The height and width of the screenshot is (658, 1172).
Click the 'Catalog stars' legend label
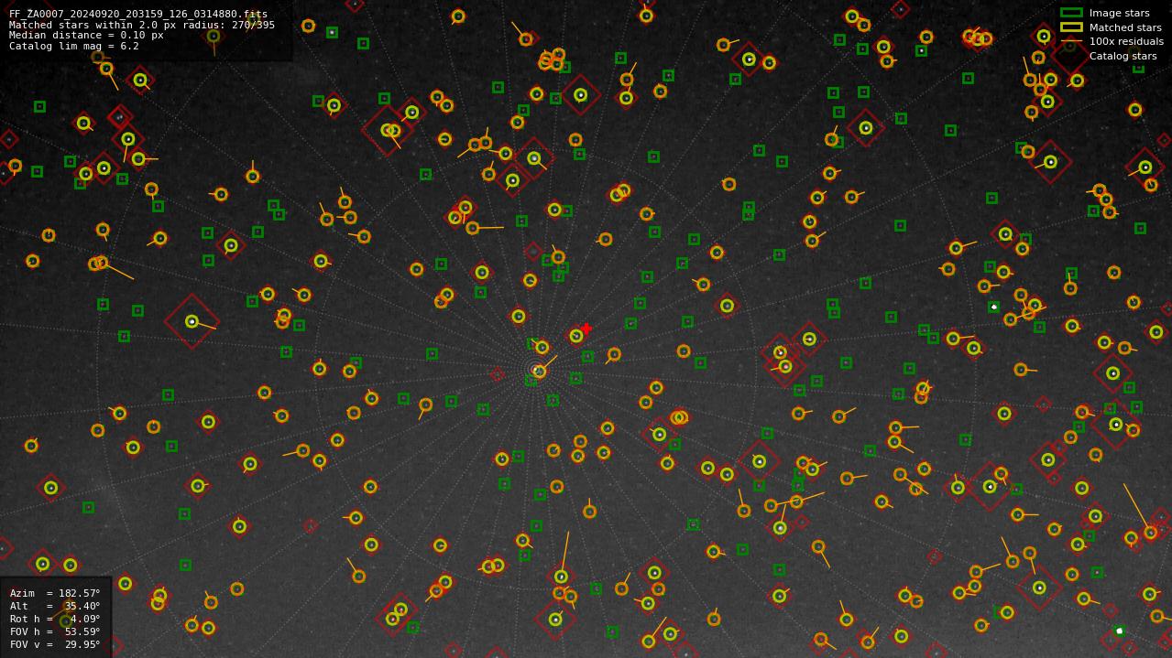click(x=1123, y=56)
